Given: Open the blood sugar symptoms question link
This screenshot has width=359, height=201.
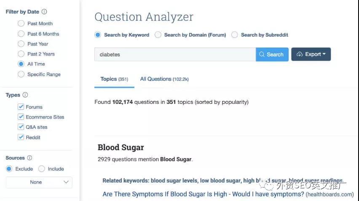Looking at the screenshot, I should pos(203,194).
